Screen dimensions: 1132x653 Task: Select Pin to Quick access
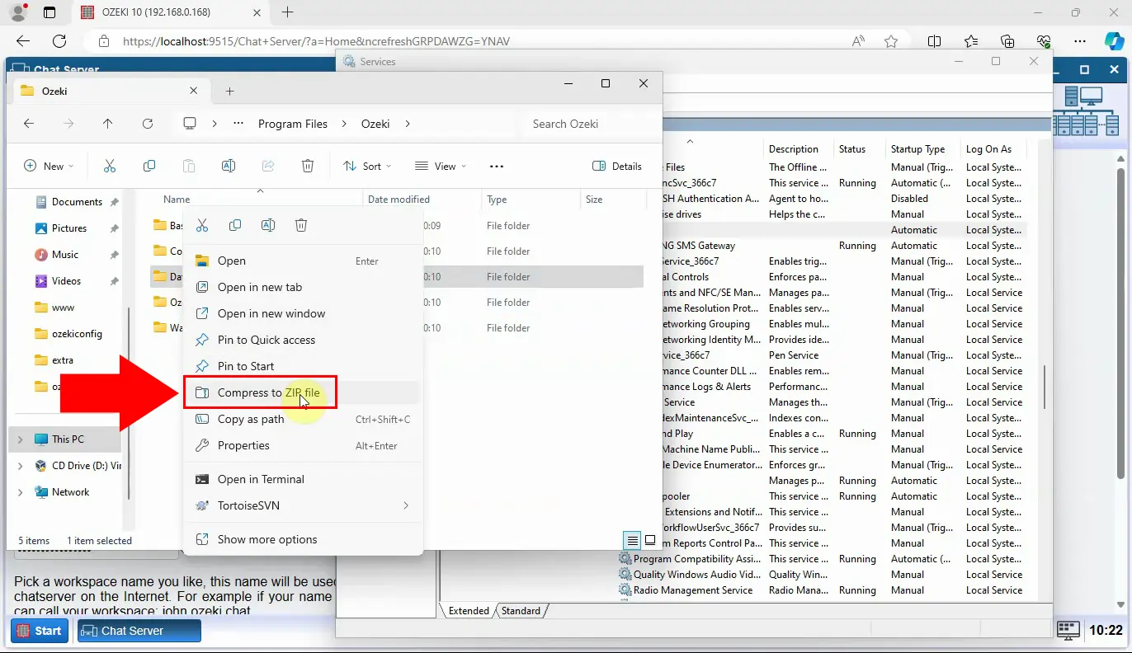[x=303, y=340]
